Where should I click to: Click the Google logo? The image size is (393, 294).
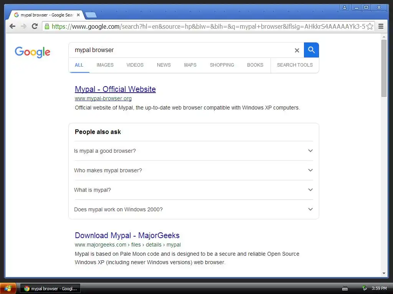33,52
